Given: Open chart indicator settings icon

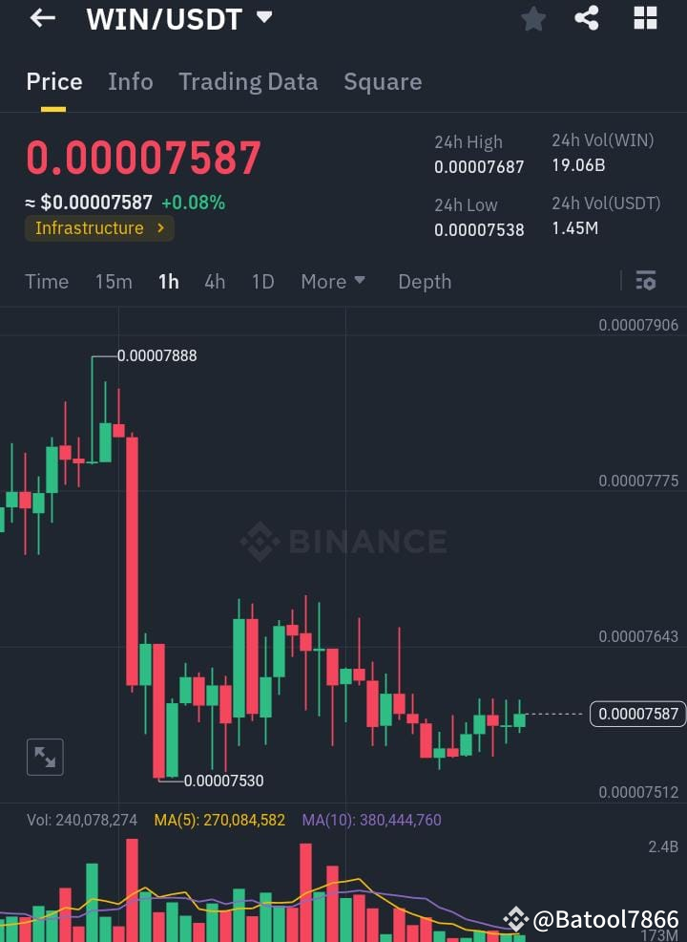Looking at the screenshot, I should click(646, 281).
